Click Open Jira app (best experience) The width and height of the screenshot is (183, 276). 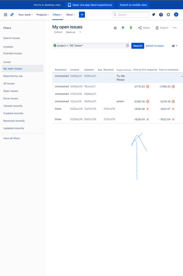[x=90, y=5]
